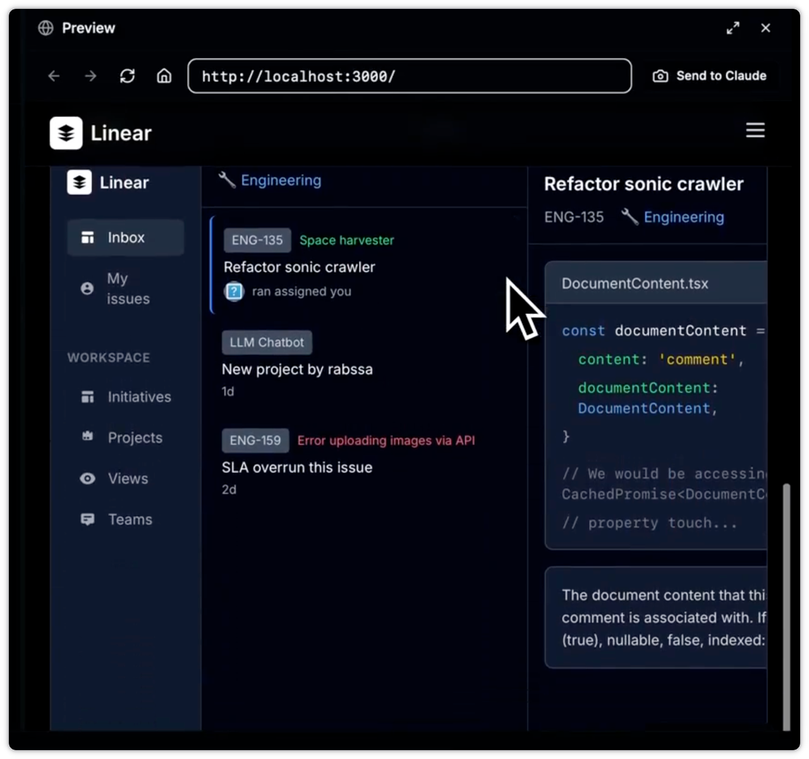The image size is (809, 759).
Task: Click the vertical scrollbar on the right
Action: (786, 607)
